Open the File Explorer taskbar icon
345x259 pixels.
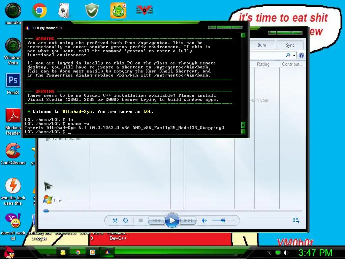pyautogui.click(x=63, y=252)
